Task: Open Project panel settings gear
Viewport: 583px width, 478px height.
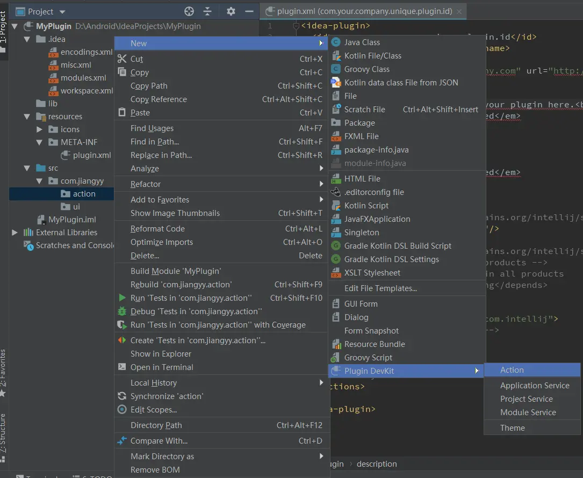Action: tap(231, 11)
